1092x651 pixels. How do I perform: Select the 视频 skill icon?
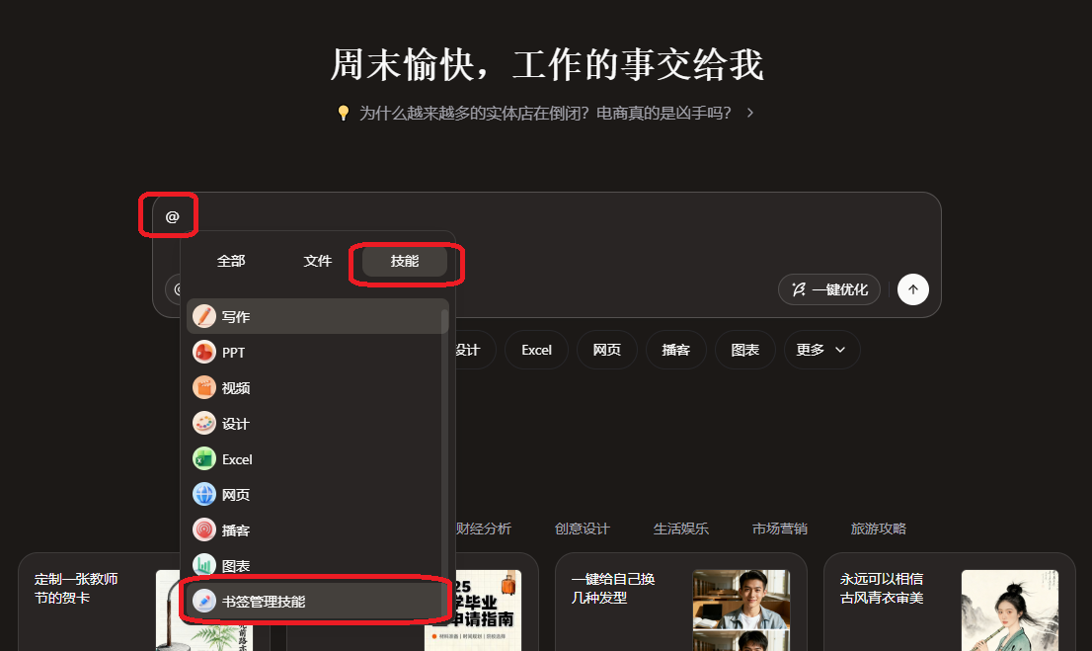tap(204, 388)
